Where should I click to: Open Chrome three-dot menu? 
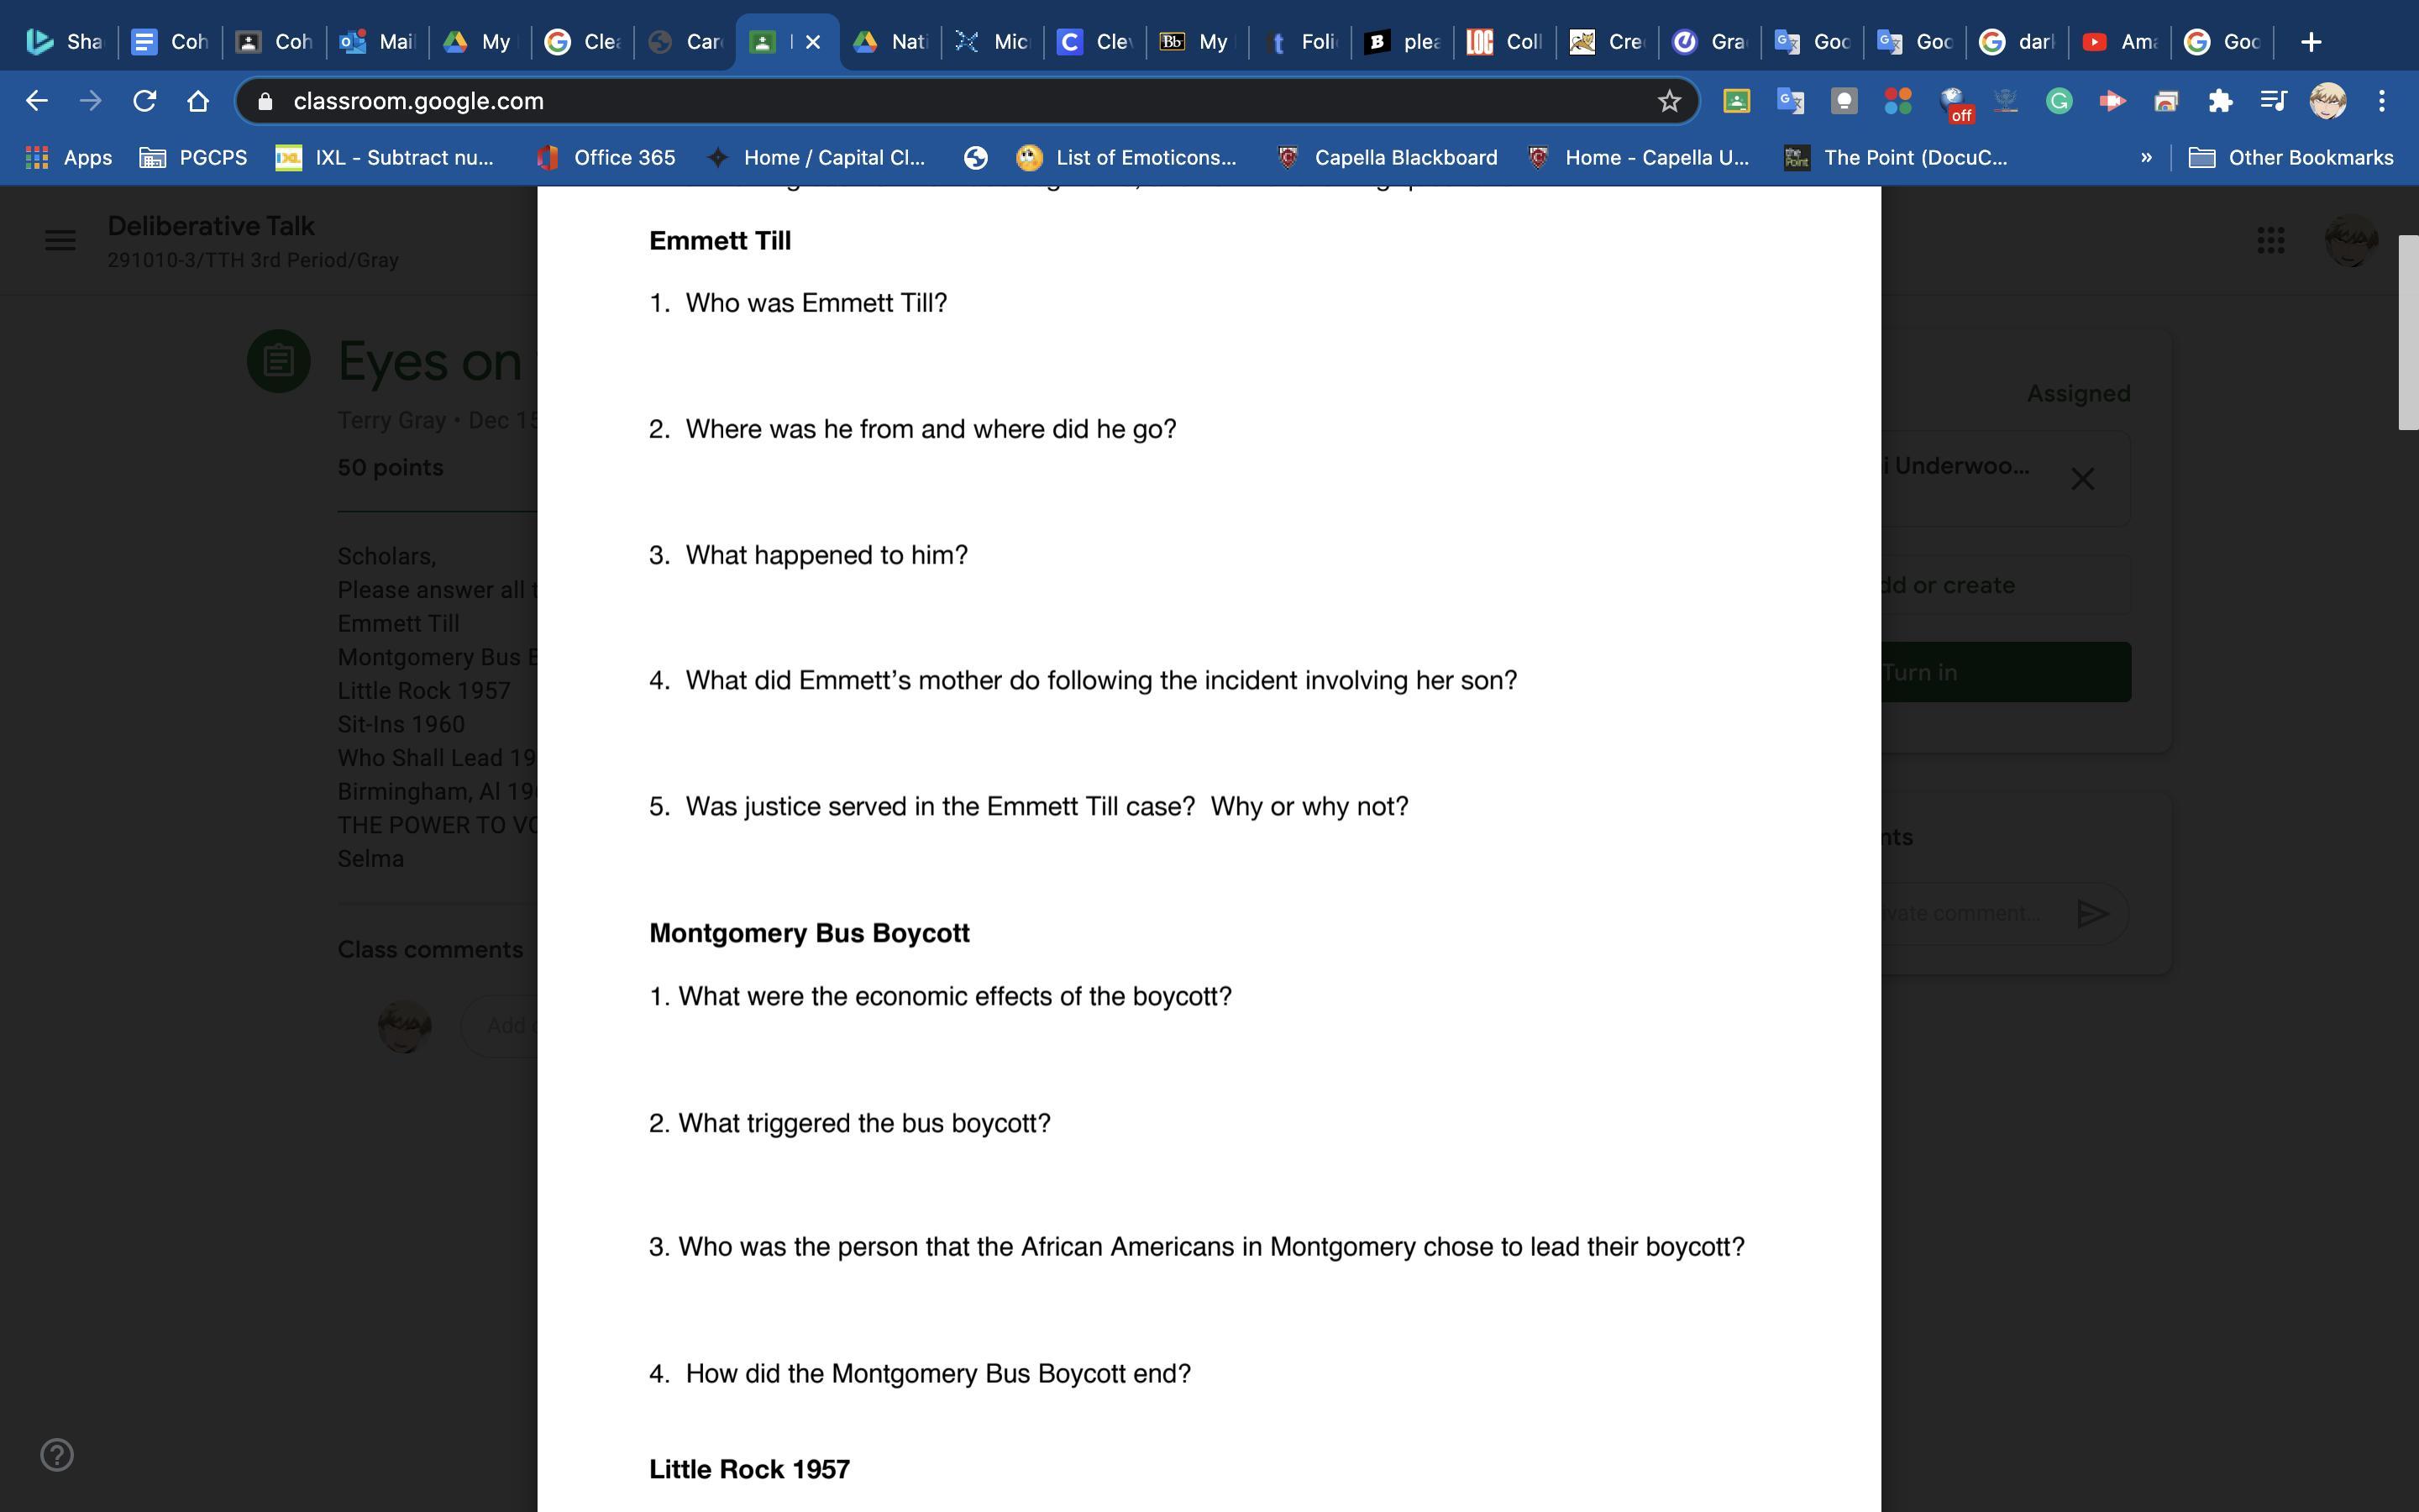pos(2382,101)
